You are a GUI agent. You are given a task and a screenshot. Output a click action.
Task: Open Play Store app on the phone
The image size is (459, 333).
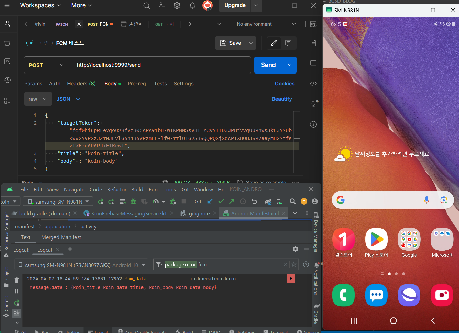[x=376, y=239]
